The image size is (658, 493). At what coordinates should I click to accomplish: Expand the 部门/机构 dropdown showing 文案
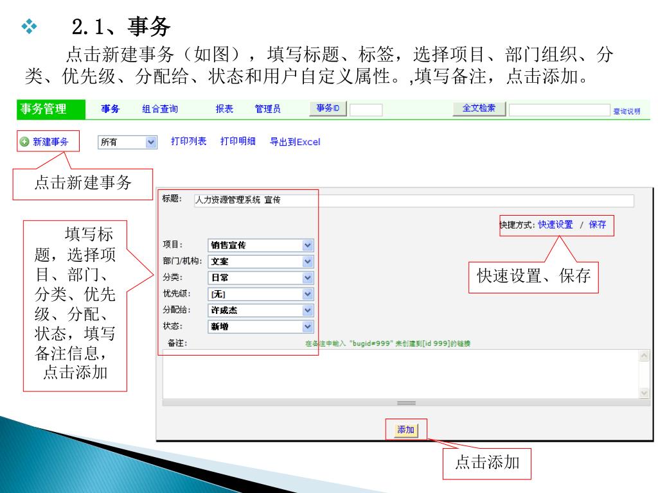click(x=261, y=262)
